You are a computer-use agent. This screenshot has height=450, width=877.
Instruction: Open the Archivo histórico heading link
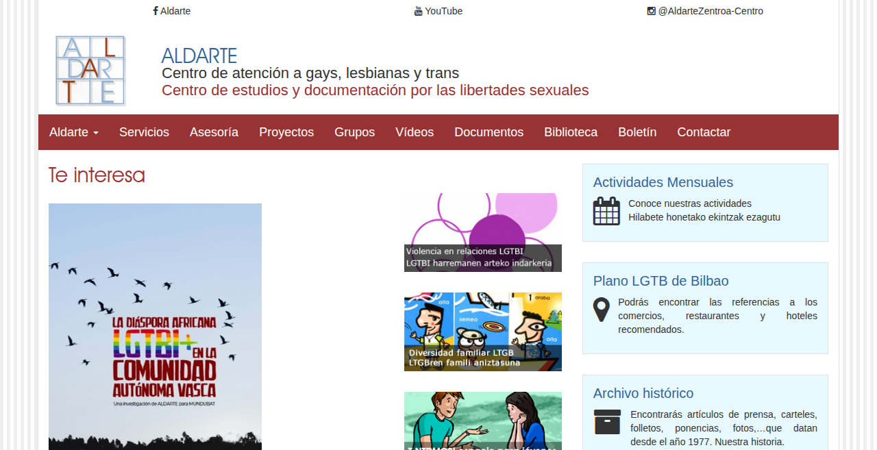tap(643, 393)
